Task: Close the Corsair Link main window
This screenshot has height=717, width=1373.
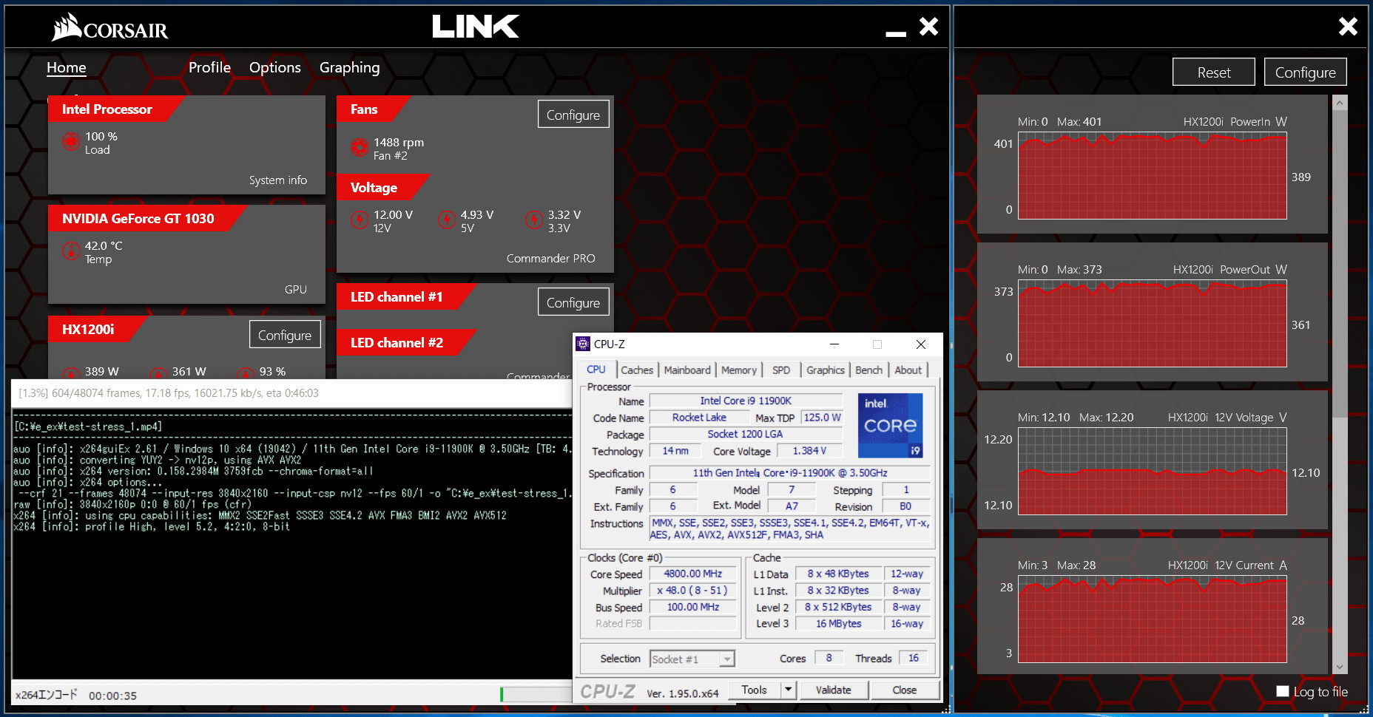Action: tap(928, 27)
